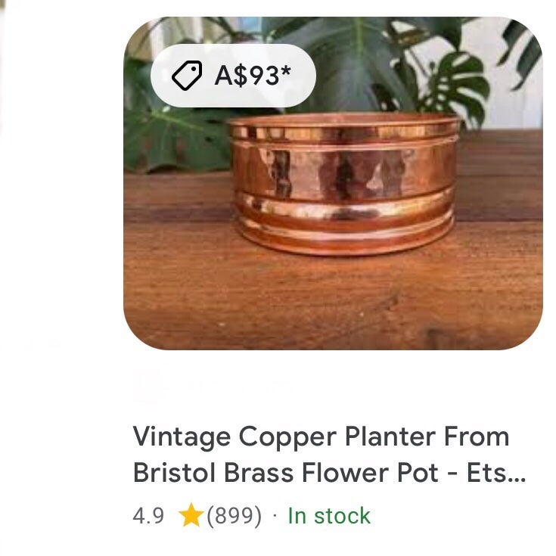This screenshot has width=556, height=556.
Task: Click the In stock status text
Action: [x=329, y=516]
